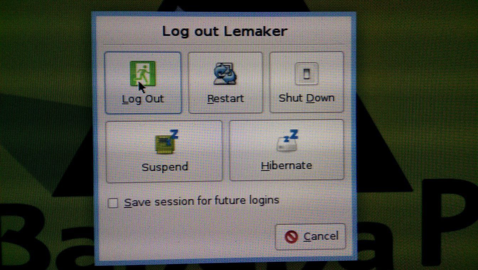The height and width of the screenshot is (270, 478).
Task: Choose the Shut Down text label
Action: click(x=307, y=98)
